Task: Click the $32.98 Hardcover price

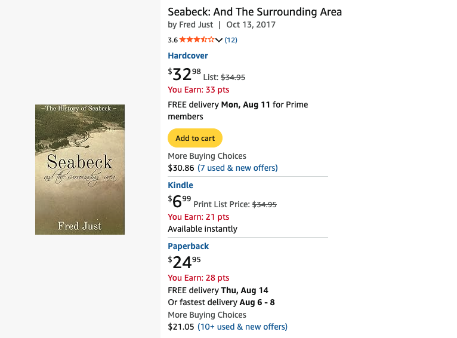Action: (x=184, y=74)
